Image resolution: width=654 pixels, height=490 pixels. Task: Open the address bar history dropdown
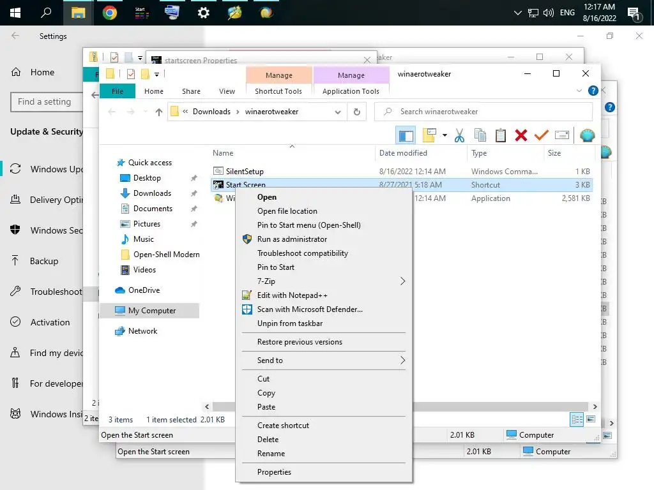(x=338, y=112)
